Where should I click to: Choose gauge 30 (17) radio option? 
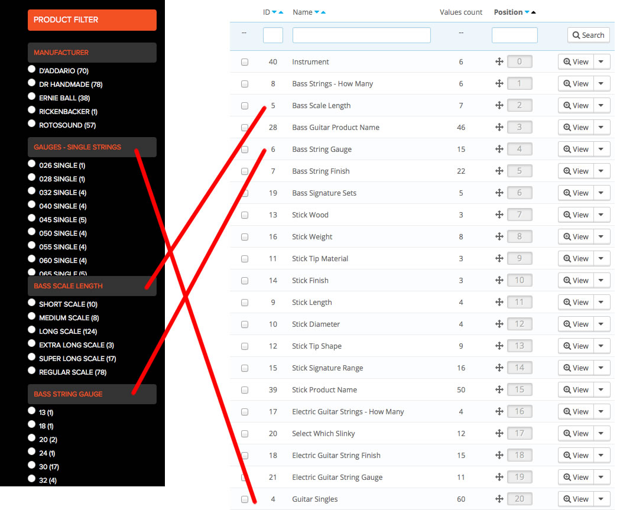[x=32, y=465]
